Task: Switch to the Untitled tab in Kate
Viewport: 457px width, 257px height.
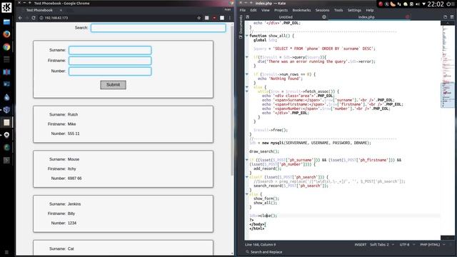Action: pyautogui.click(x=286, y=17)
